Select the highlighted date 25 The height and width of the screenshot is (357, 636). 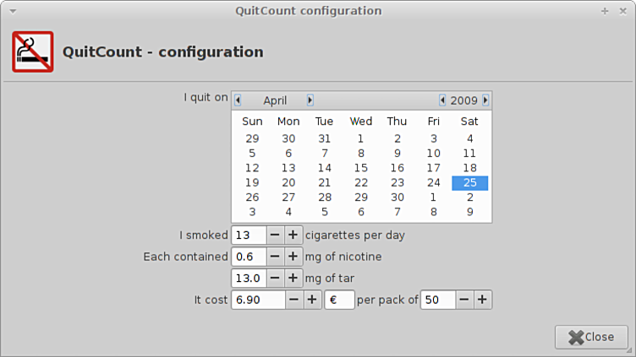click(469, 182)
